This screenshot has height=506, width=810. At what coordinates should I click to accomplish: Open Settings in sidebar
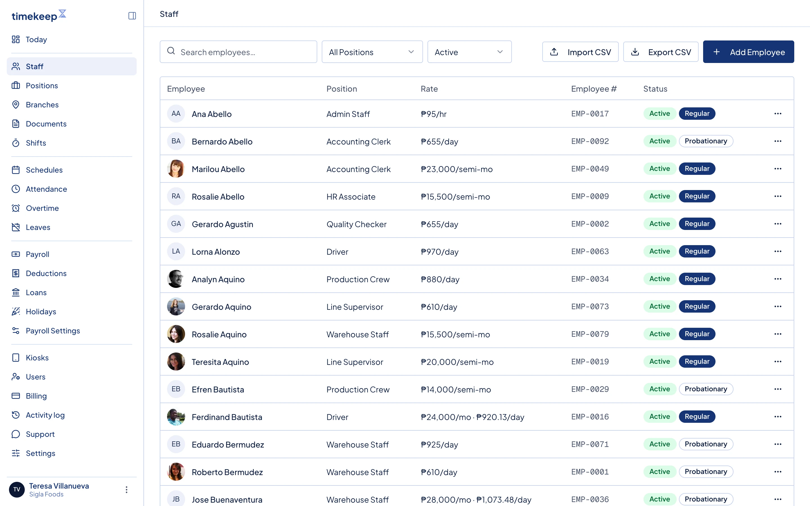72,453
